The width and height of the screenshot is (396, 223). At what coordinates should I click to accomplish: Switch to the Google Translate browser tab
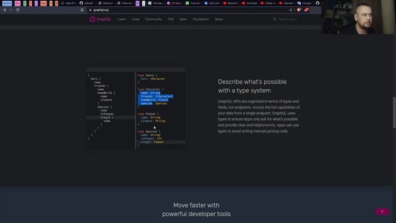305,3
